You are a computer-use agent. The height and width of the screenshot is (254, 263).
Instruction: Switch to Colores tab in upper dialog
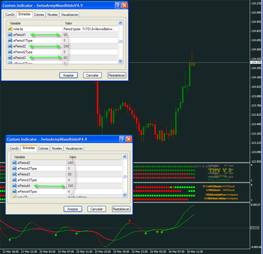point(39,15)
